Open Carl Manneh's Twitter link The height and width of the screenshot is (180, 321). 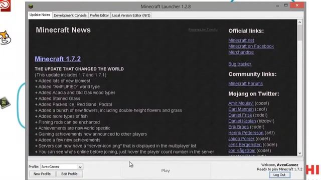[241, 109]
